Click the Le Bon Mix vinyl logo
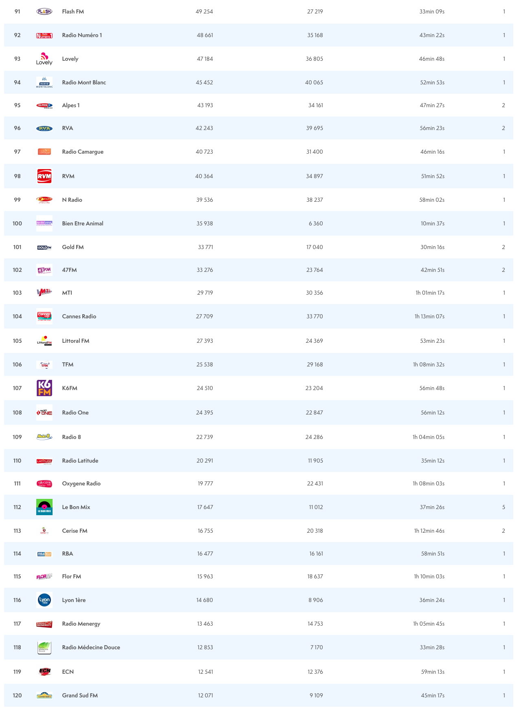Image resolution: width=519 pixels, height=710 pixels. coord(44,507)
